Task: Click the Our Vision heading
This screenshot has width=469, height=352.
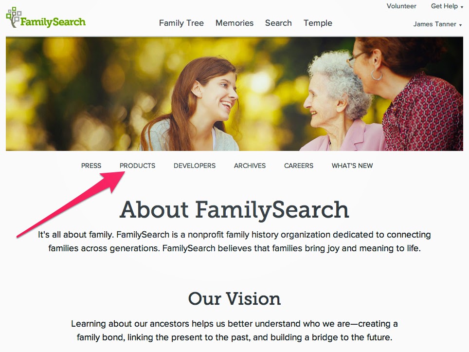Action: click(234, 299)
